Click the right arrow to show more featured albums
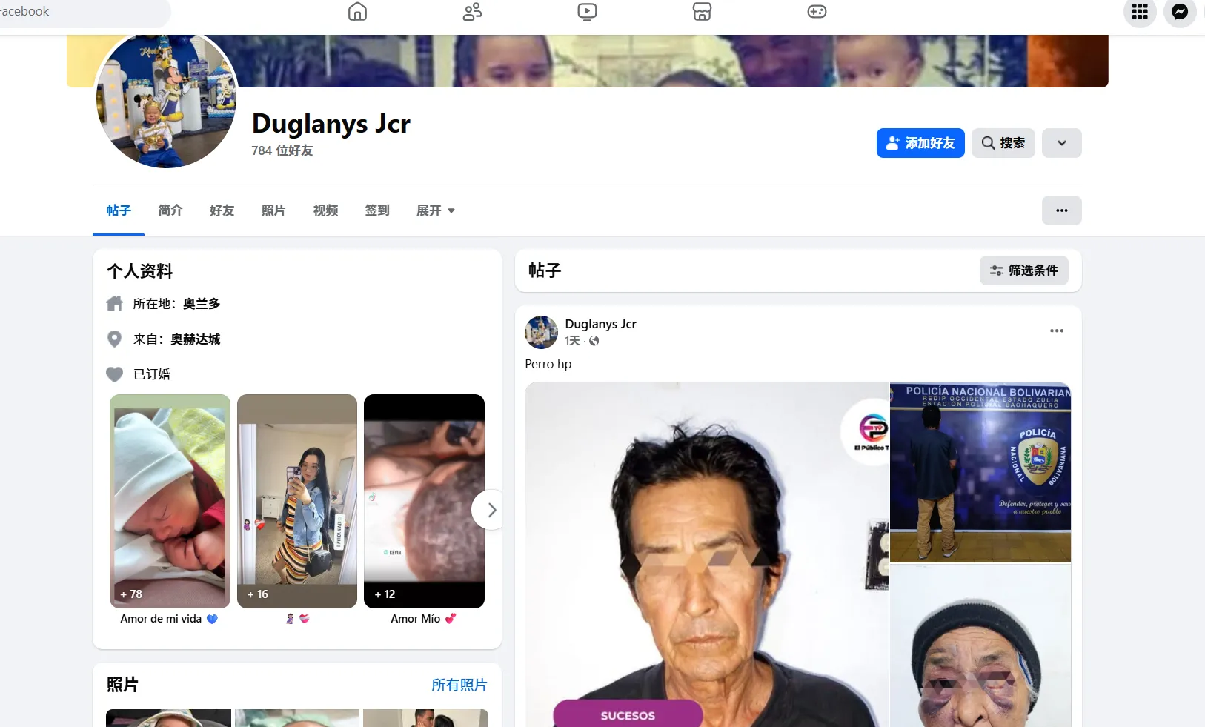This screenshot has height=727, width=1205. pyautogui.click(x=490, y=509)
